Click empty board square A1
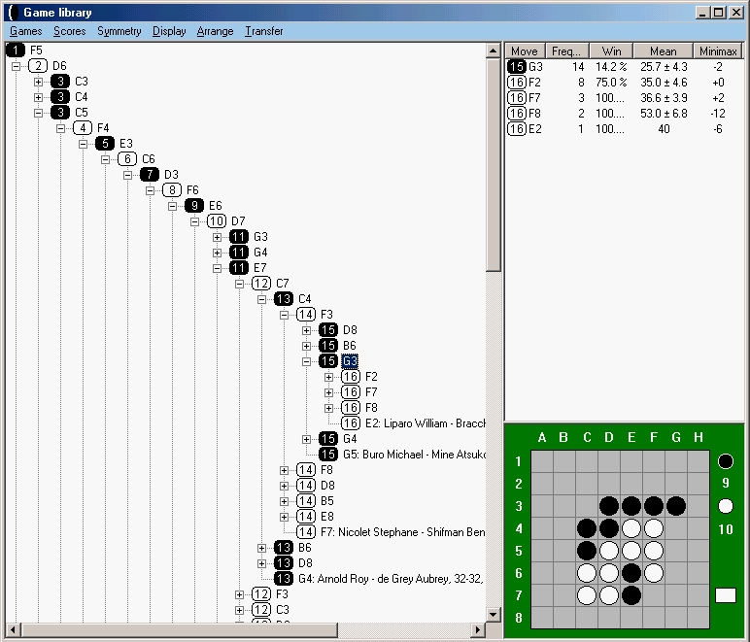This screenshot has height=642, width=750. coord(542,461)
